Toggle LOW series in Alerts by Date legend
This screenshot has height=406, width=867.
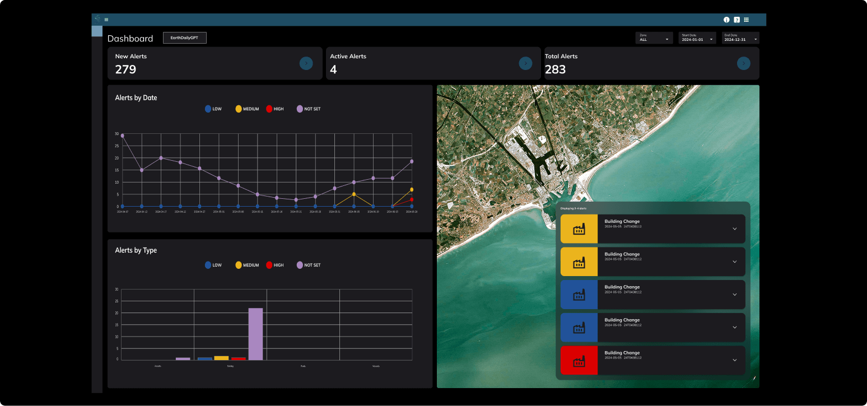click(208, 109)
